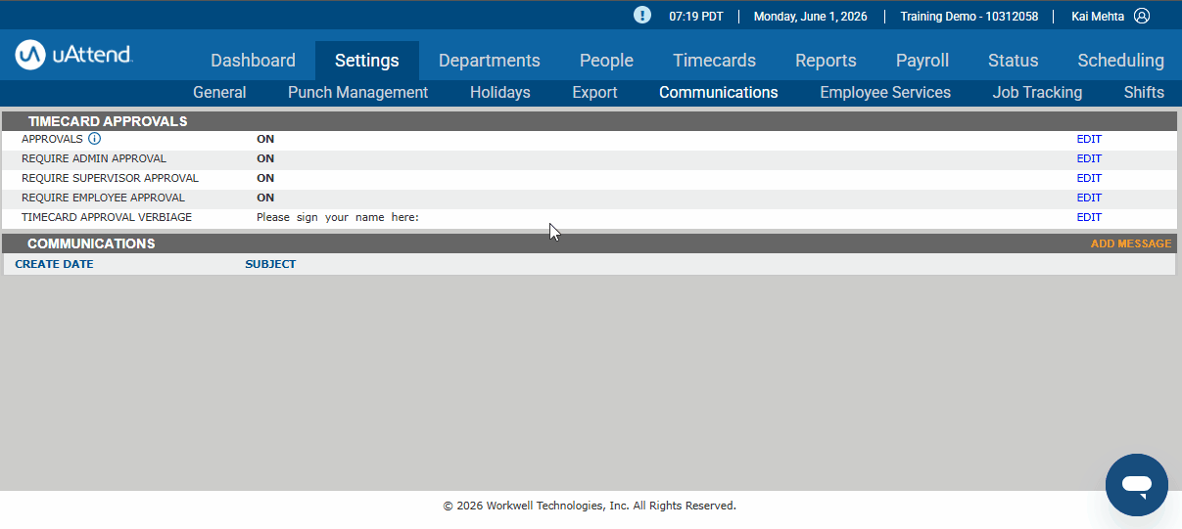
Task: Go to the Reports tab
Action: [x=826, y=61]
